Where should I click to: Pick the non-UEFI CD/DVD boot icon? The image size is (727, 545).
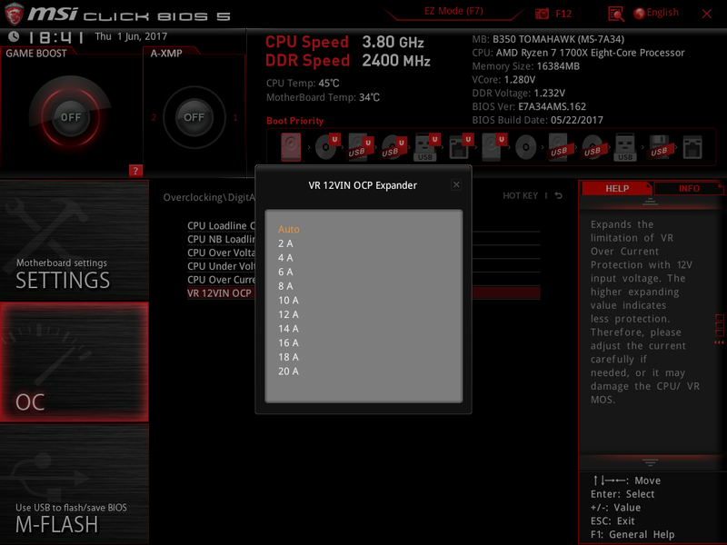click(x=526, y=147)
